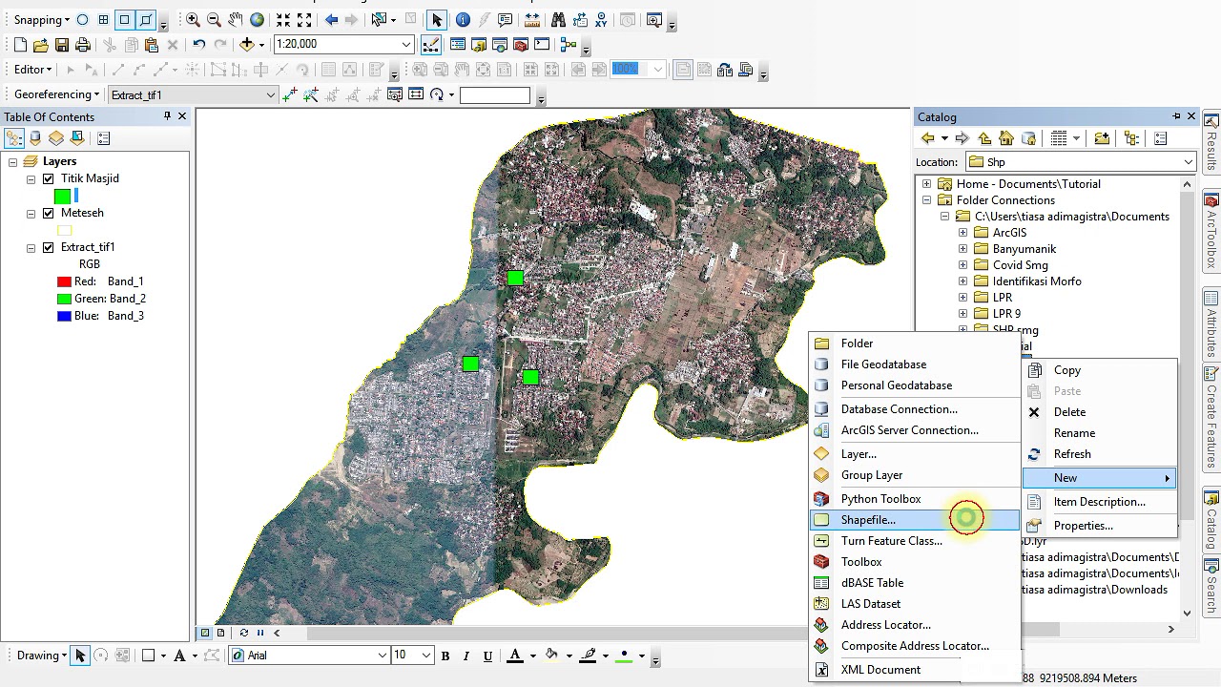Image resolution: width=1221 pixels, height=687 pixels.
Task: Open the ModelBuilder window icon
Action: click(569, 45)
